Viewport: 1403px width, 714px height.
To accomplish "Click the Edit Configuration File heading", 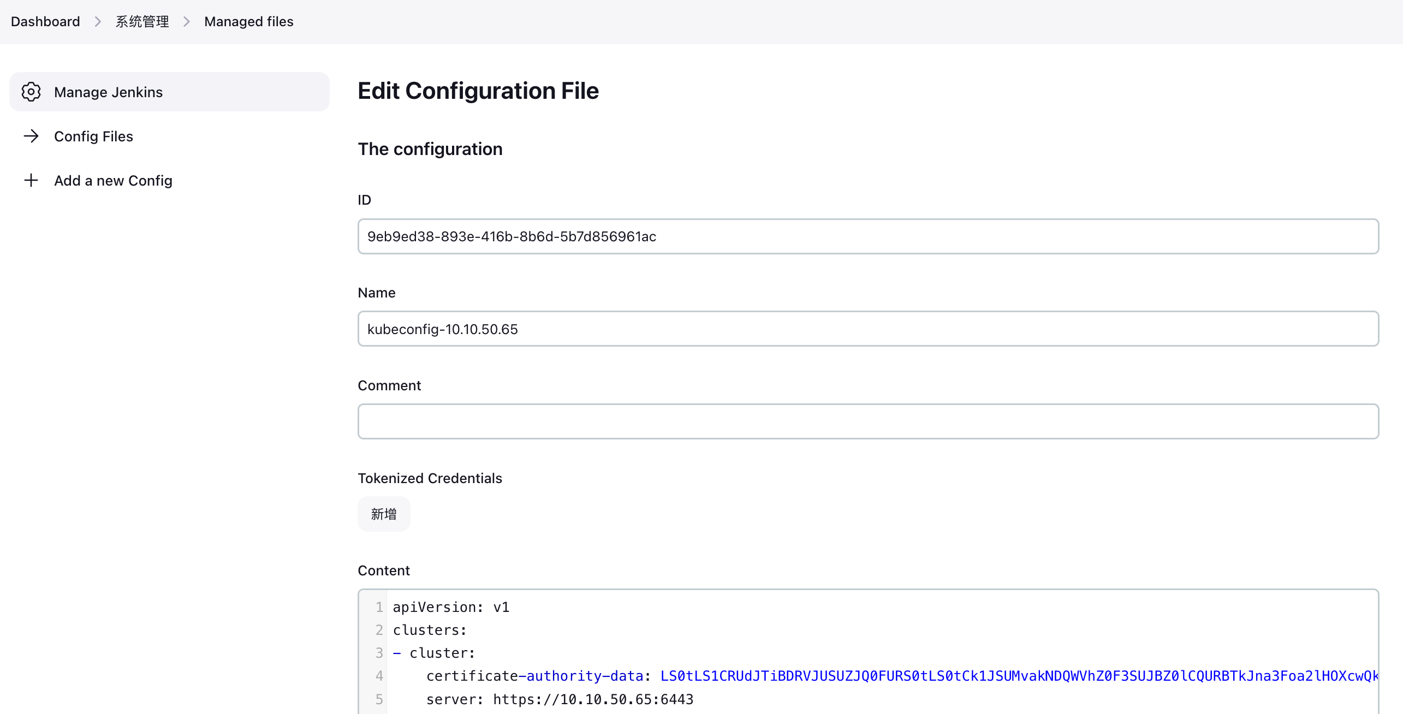I will point(478,91).
